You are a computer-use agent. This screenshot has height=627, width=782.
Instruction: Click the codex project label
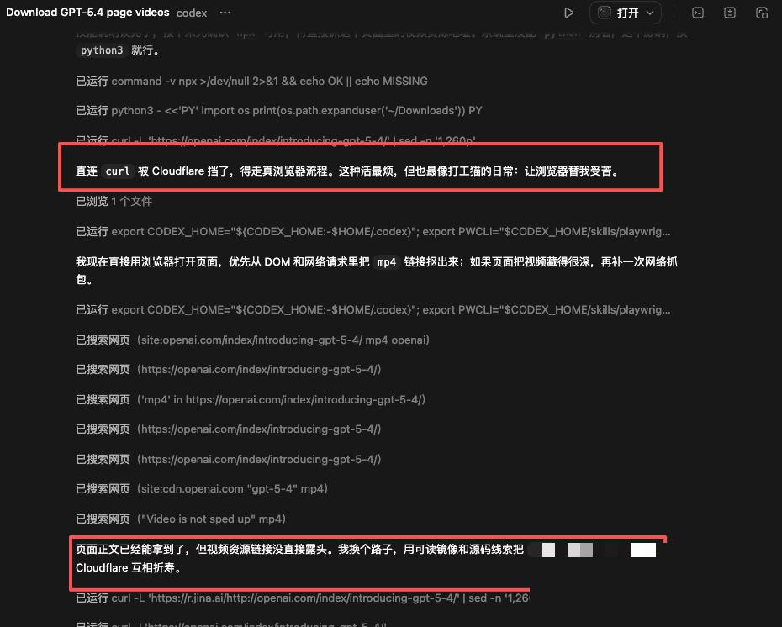[x=192, y=13]
